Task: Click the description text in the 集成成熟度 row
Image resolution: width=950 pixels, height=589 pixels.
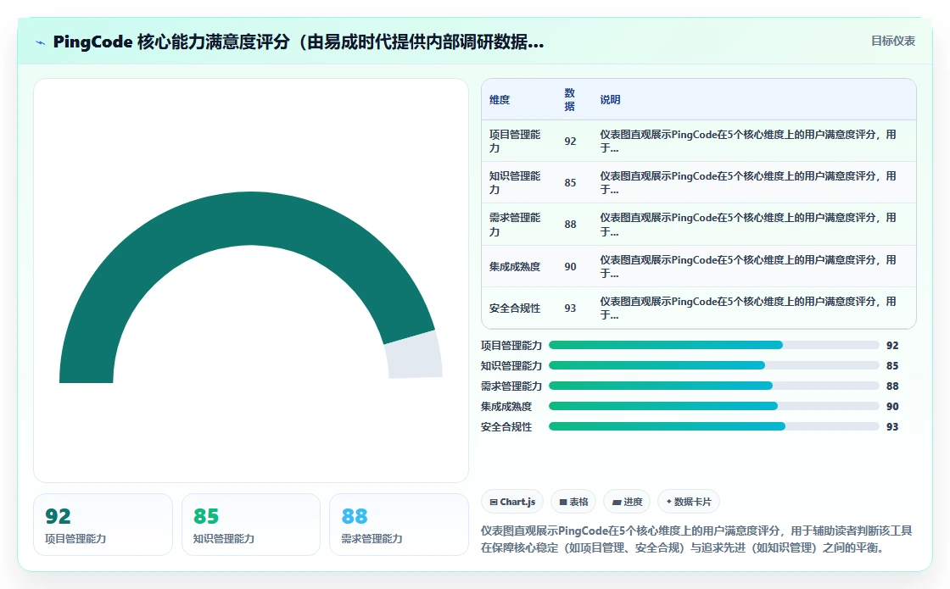Action: 748,266
